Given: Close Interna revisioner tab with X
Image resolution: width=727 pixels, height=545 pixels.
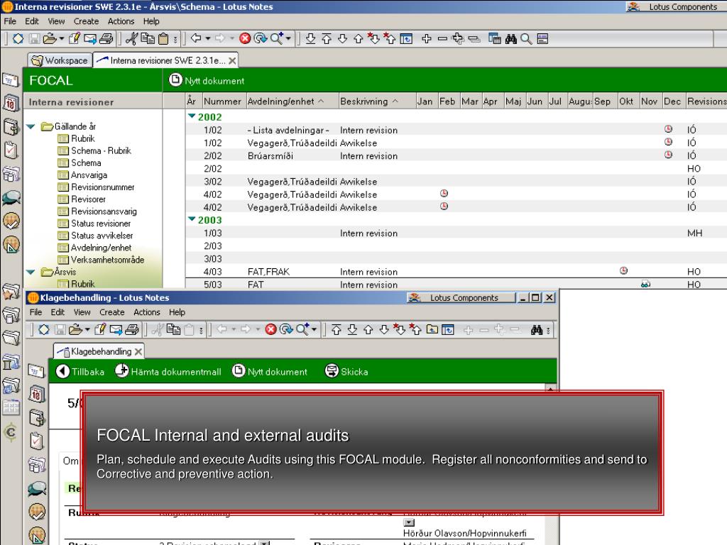Looking at the screenshot, I should coord(232,61).
